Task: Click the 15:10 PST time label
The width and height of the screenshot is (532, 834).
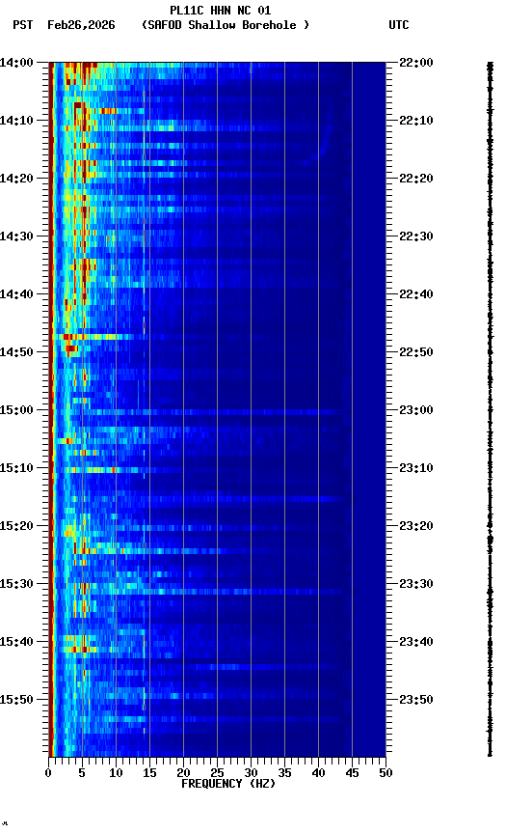Action: (x=16, y=468)
